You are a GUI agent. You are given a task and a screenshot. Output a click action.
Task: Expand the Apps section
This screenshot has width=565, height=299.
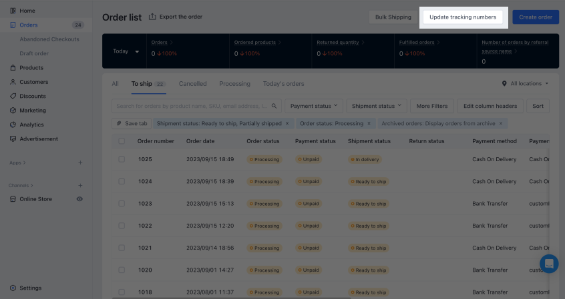click(x=17, y=162)
